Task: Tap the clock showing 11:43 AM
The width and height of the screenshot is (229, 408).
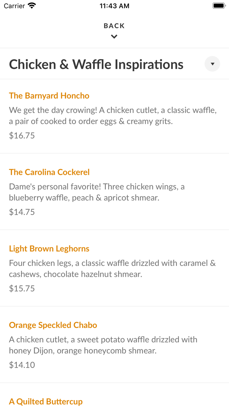Action: point(114,5)
